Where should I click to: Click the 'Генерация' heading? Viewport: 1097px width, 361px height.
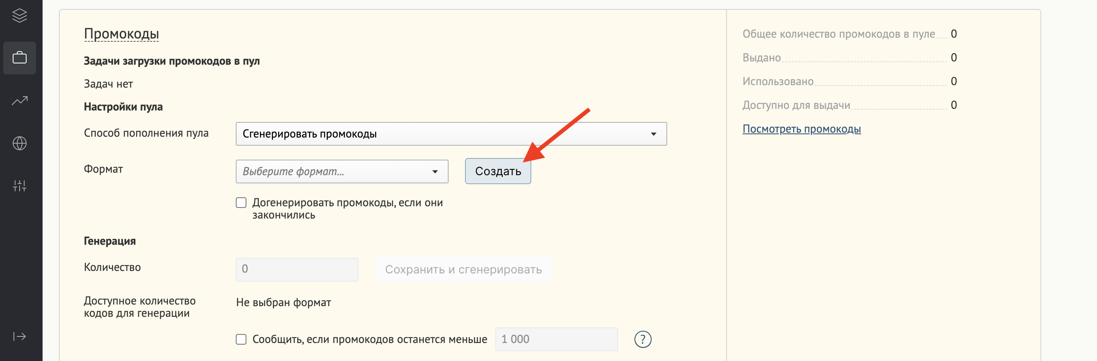109,241
